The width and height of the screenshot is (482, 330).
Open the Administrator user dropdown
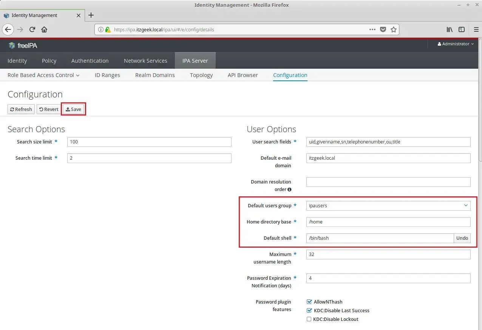click(456, 44)
